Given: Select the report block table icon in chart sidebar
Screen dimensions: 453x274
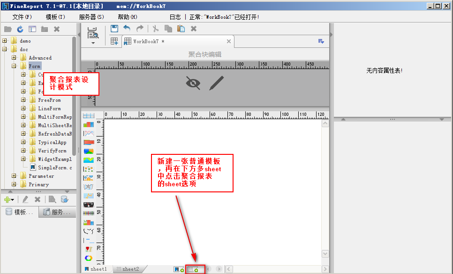Looking at the screenshot, I should coord(89,115).
